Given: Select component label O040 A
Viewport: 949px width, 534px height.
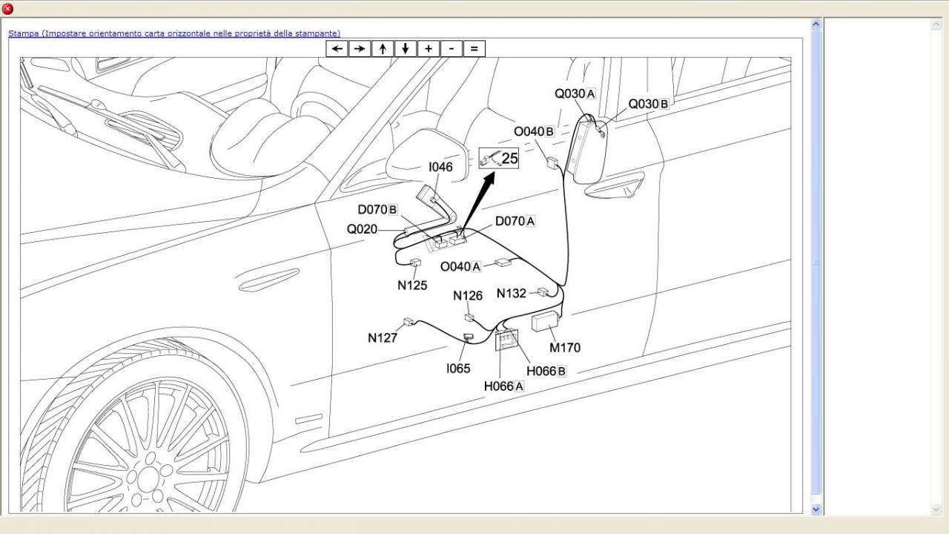Looking at the screenshot, I should point(460,266).
